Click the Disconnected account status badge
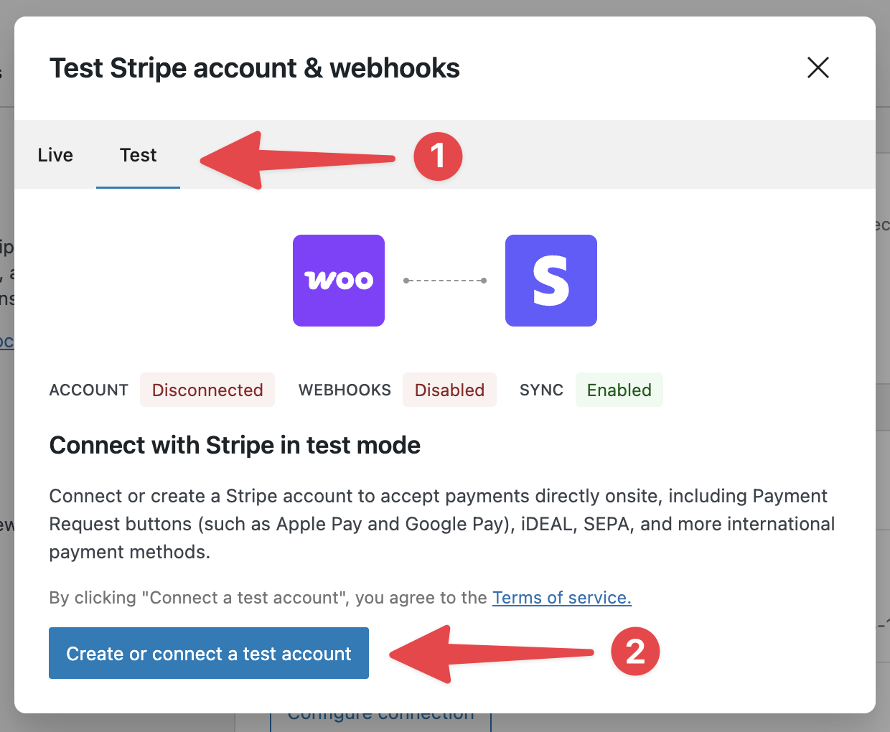 [207, 390]
